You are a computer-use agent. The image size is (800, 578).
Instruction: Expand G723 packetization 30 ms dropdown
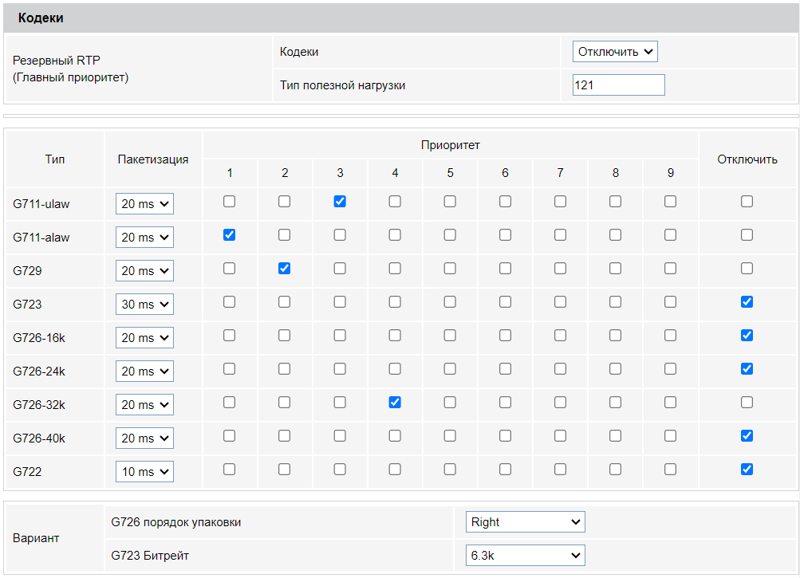144,305
